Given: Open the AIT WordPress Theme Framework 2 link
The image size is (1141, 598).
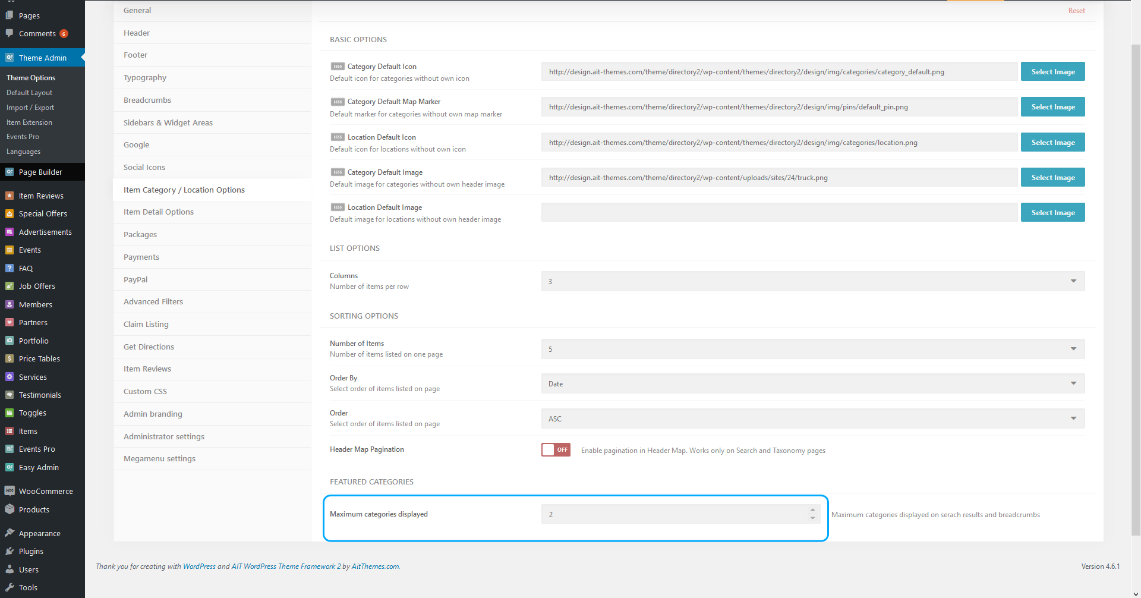Looking at the screenshot, I should coord(286,566).
